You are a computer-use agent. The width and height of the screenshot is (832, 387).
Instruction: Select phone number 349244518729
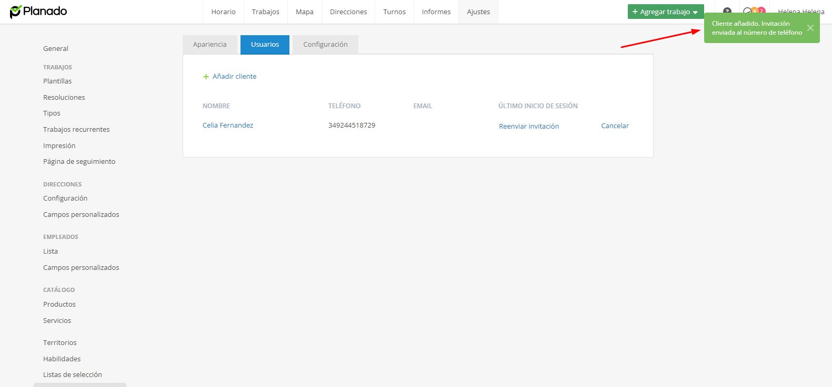coord(352,125)
